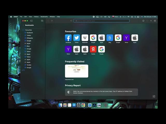This screenshot has width=166, height=124.
Task: Open Control Centre in the menu bar
Action: point(138,17)
